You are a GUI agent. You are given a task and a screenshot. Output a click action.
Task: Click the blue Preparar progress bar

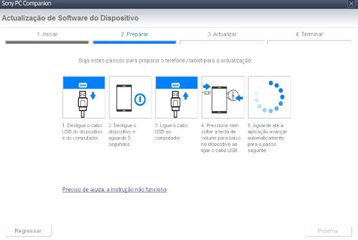134,43
